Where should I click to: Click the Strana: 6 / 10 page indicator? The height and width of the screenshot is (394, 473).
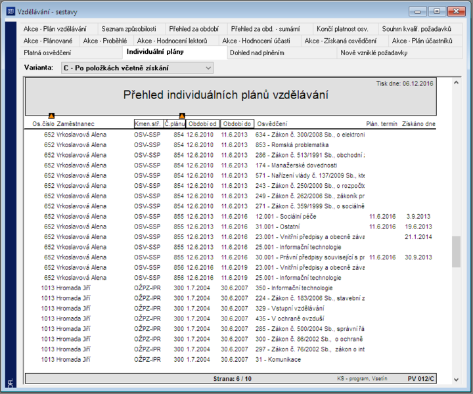233,379
